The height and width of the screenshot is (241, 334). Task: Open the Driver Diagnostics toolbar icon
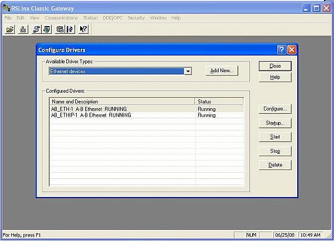(47, 29)
